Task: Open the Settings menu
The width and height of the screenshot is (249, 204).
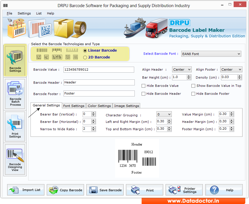Action: point(24,13)
